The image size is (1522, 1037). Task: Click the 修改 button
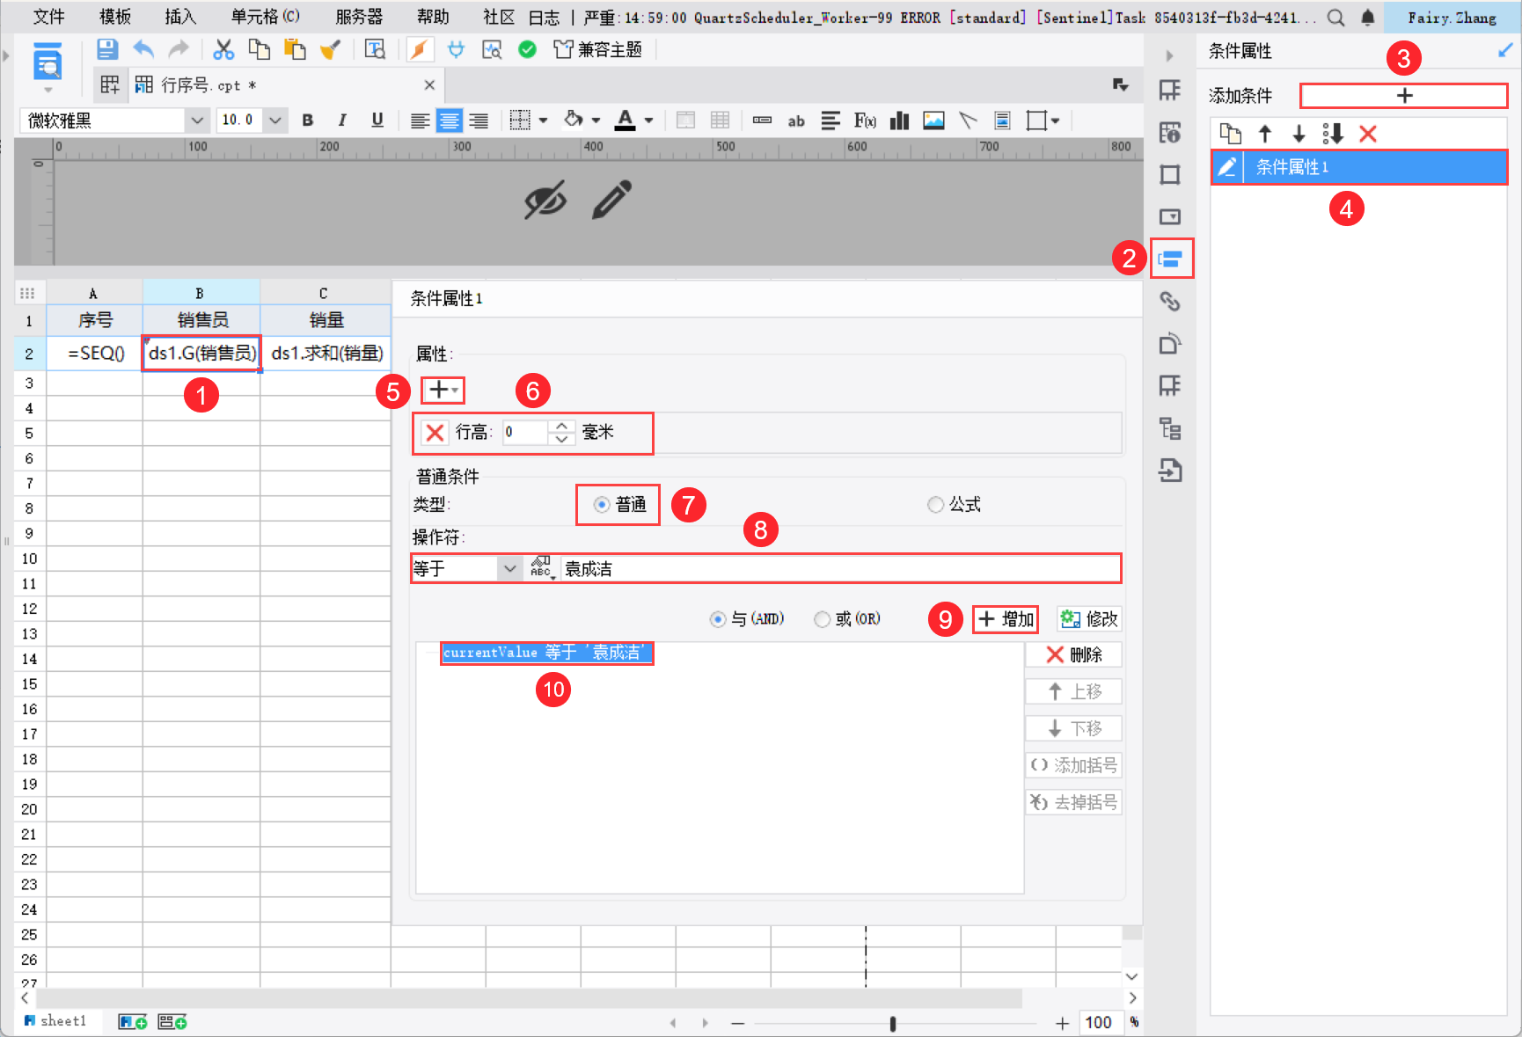[1089, 619]
